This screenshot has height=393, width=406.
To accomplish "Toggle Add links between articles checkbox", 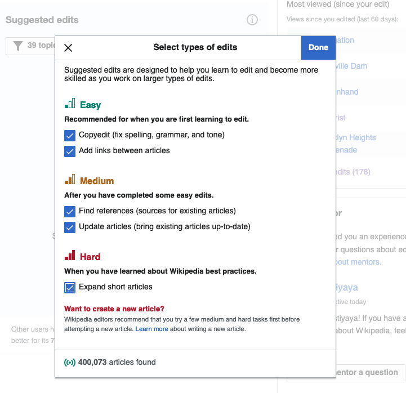I will point(70,151).
